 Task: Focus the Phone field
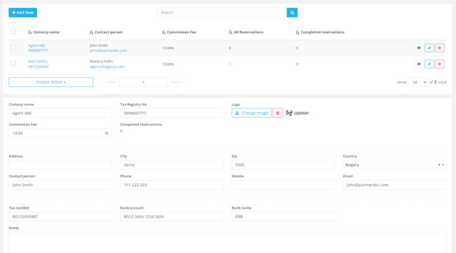pyautogui.click(x=172, y=185)
